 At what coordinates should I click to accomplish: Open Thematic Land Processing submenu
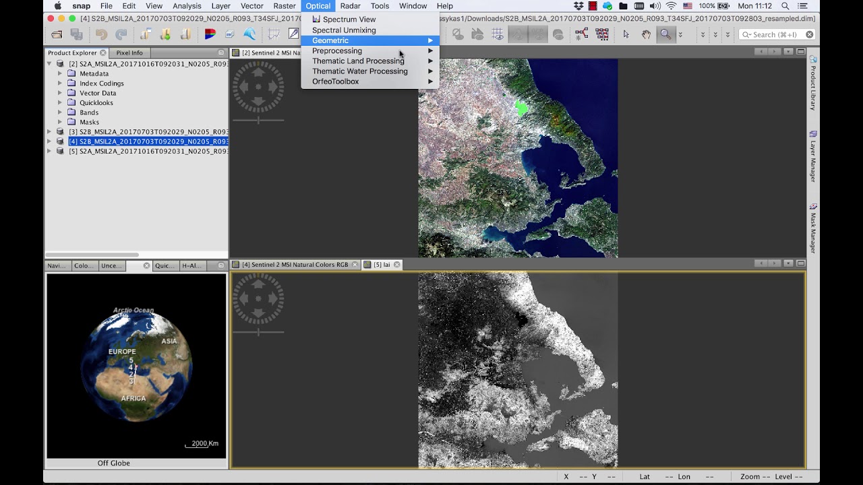click(x=369, y=61)
